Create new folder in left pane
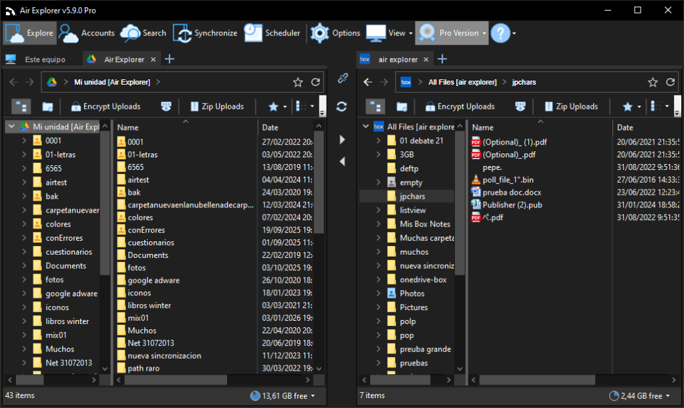The height and width of the screenshot is (408, 684). click(x=47, y=106)
